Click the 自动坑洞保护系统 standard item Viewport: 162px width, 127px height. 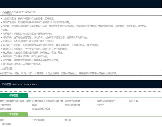pyautogui.click(x=41, y=109)
